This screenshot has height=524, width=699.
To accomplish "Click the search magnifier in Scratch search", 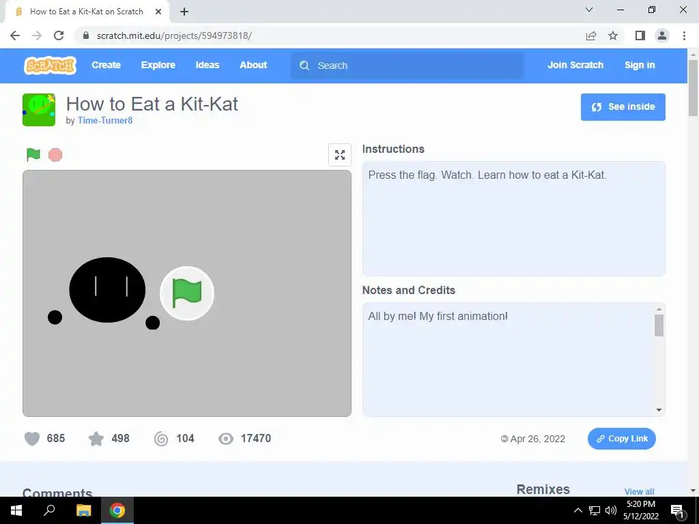I will pos(304,65).
